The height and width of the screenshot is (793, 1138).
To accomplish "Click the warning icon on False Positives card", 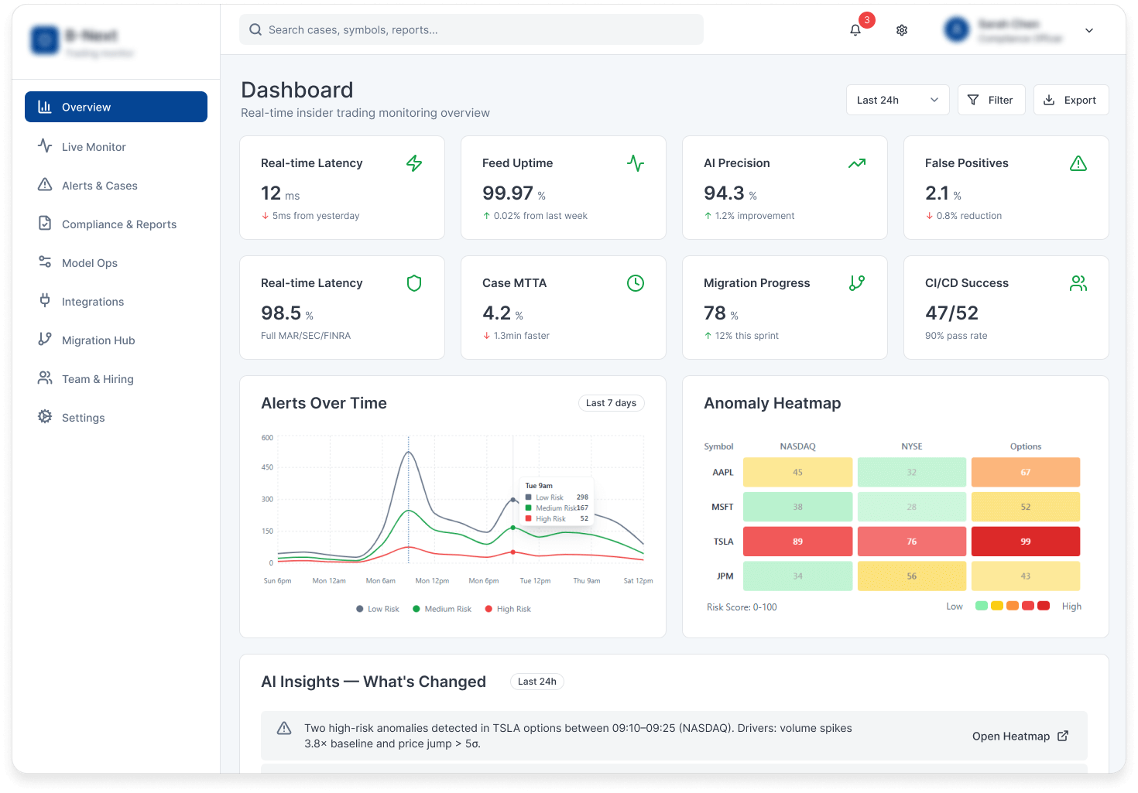I will coord(1078,163).
